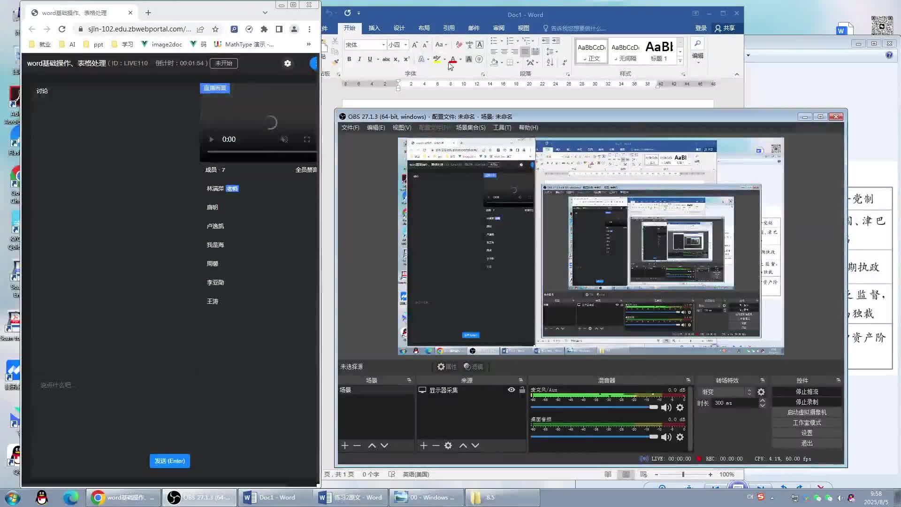The height and width of the screenshot is (507, 901).
Task: Move selected scene down
Action: pyautogui.click(x=384, y=446)
